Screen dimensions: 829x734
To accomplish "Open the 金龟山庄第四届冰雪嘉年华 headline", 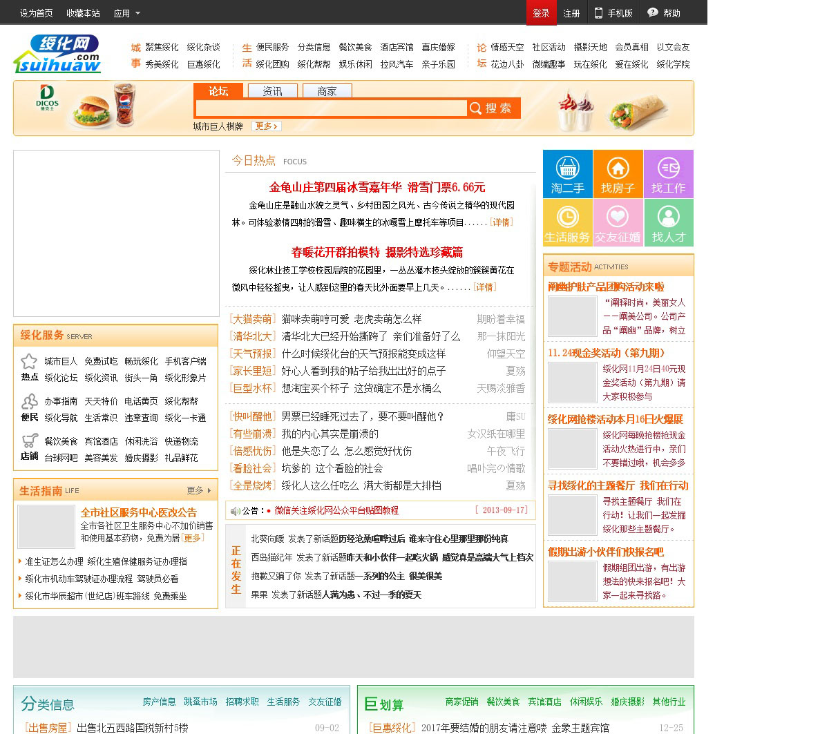I will (x=377, y=187).
